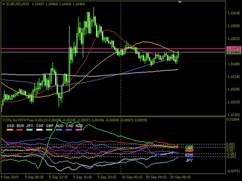Click the GBP line label in indicator
Screen dimensions: 242x181
pos(189,146)
